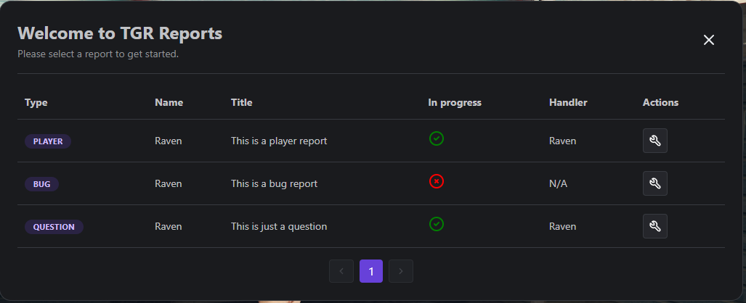Click green check icon in player report row
This screenshot has height=303, width=746.
point(437,138)
